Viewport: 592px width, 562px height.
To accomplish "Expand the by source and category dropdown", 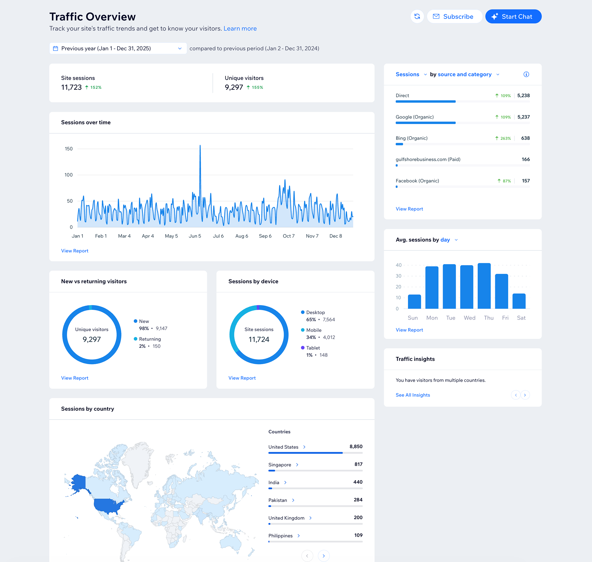I will point(468,74).
